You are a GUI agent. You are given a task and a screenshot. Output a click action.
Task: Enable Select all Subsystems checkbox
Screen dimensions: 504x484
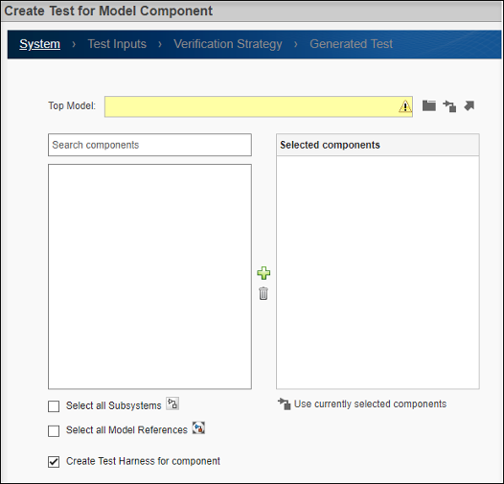coord(54,406)
